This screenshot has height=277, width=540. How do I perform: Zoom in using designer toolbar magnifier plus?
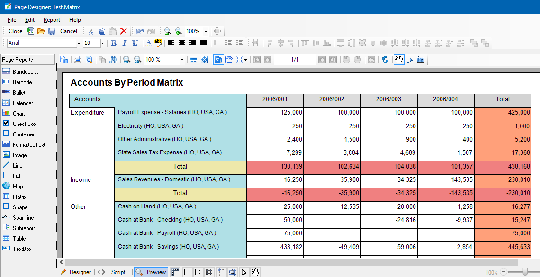click(x=178, y=31)
